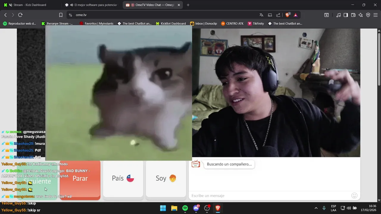The image size is (381, 214).
Task: Click the partner cat video feed
Action: tap(118, 93)
